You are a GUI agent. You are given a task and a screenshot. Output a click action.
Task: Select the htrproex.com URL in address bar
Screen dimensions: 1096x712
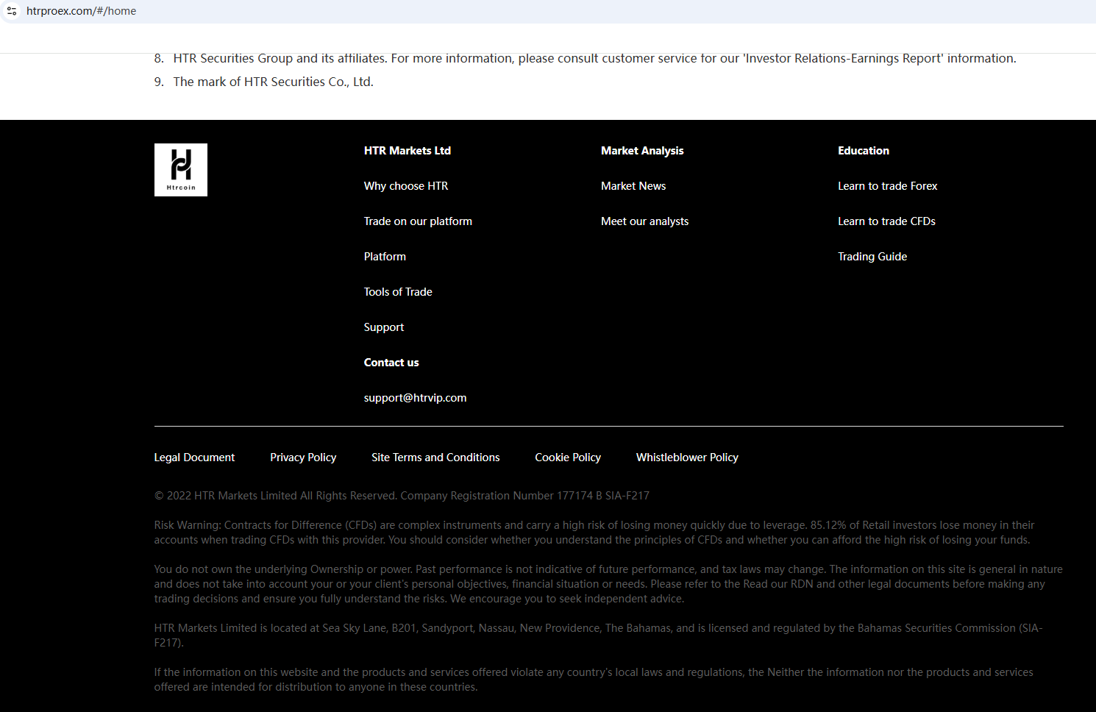81,11
